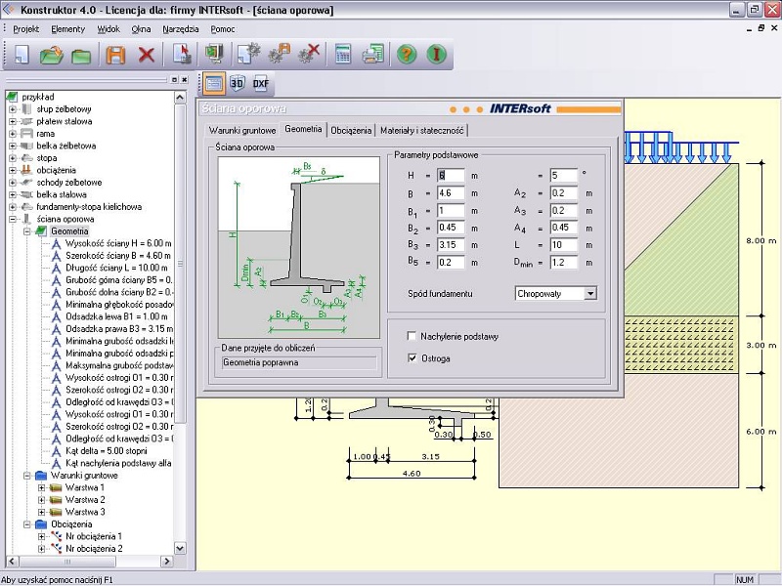Close the project tree panel
The height and width of the screenshot is (586, 782).
184,80
